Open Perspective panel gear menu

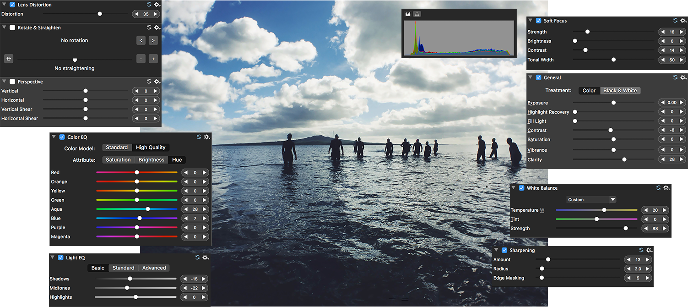[x=157, y=82]
